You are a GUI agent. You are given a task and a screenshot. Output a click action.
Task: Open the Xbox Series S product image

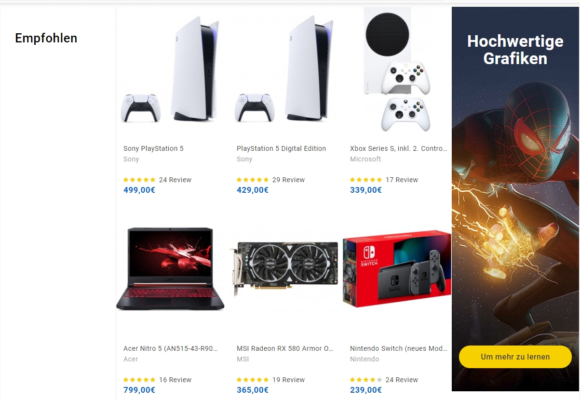397,70
